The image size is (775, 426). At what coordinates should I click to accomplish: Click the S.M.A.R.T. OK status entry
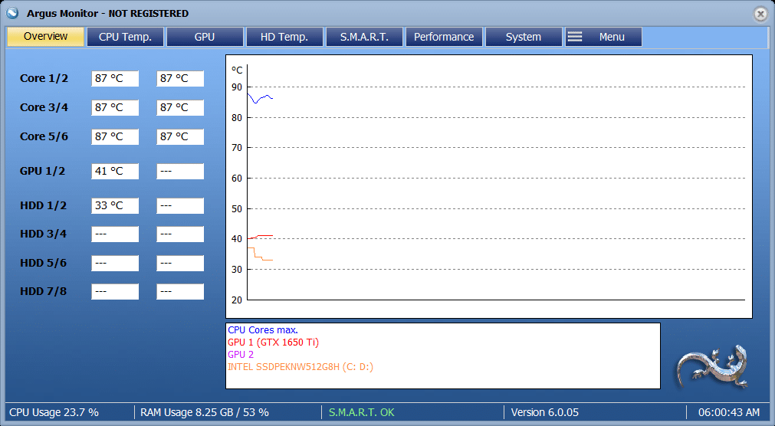[362, 412]
